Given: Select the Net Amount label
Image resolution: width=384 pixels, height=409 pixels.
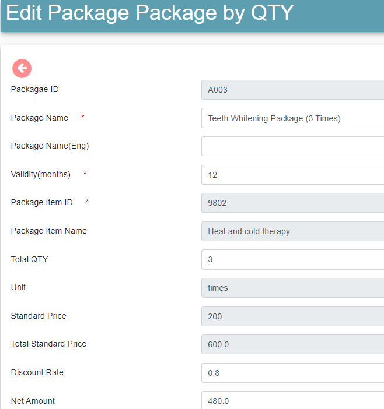Looking at the screenshot, I should tap(33, 401).
